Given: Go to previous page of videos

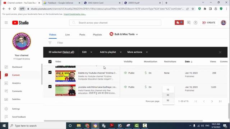Looking at the screenshot, I should [x=204, y=101].
